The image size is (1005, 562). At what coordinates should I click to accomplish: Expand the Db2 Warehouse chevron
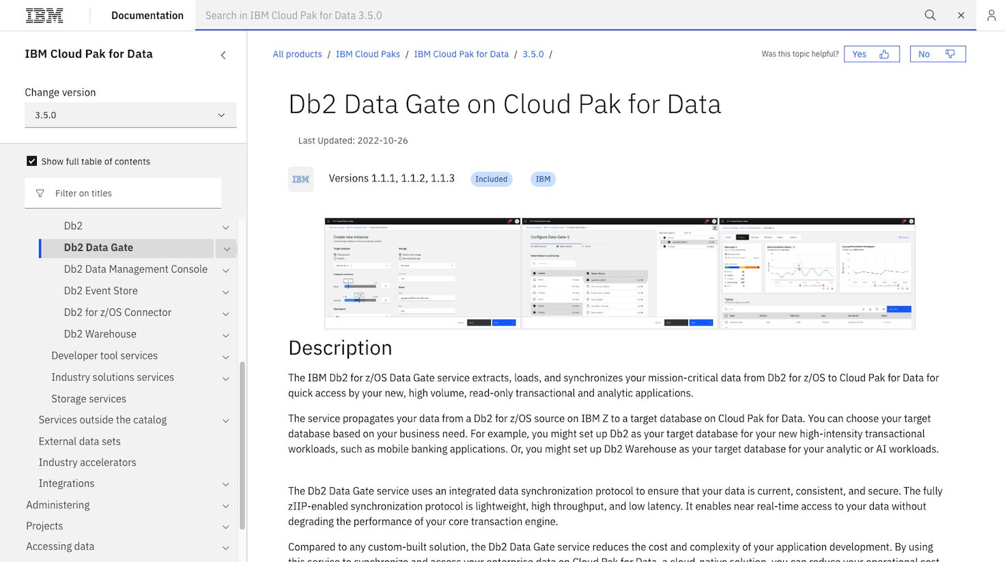[226, 336]
